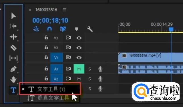Screen dimensions: 183x107
Task: Toggle the lock on track V1
Action: [x=46, y=57]
